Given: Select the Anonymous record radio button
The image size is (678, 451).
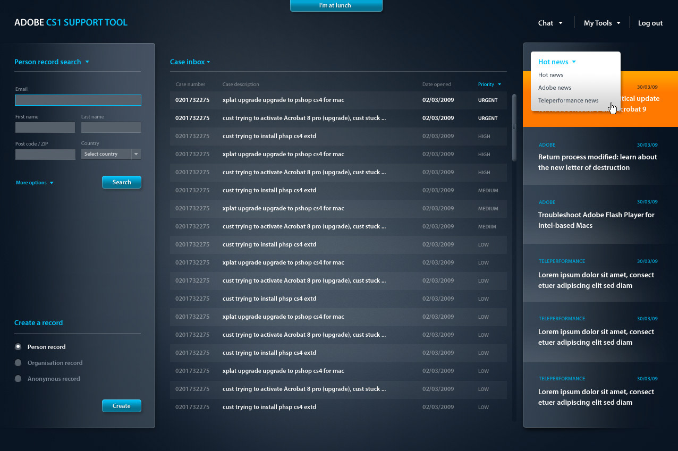Looking at the screenshot, I should 18,378.
